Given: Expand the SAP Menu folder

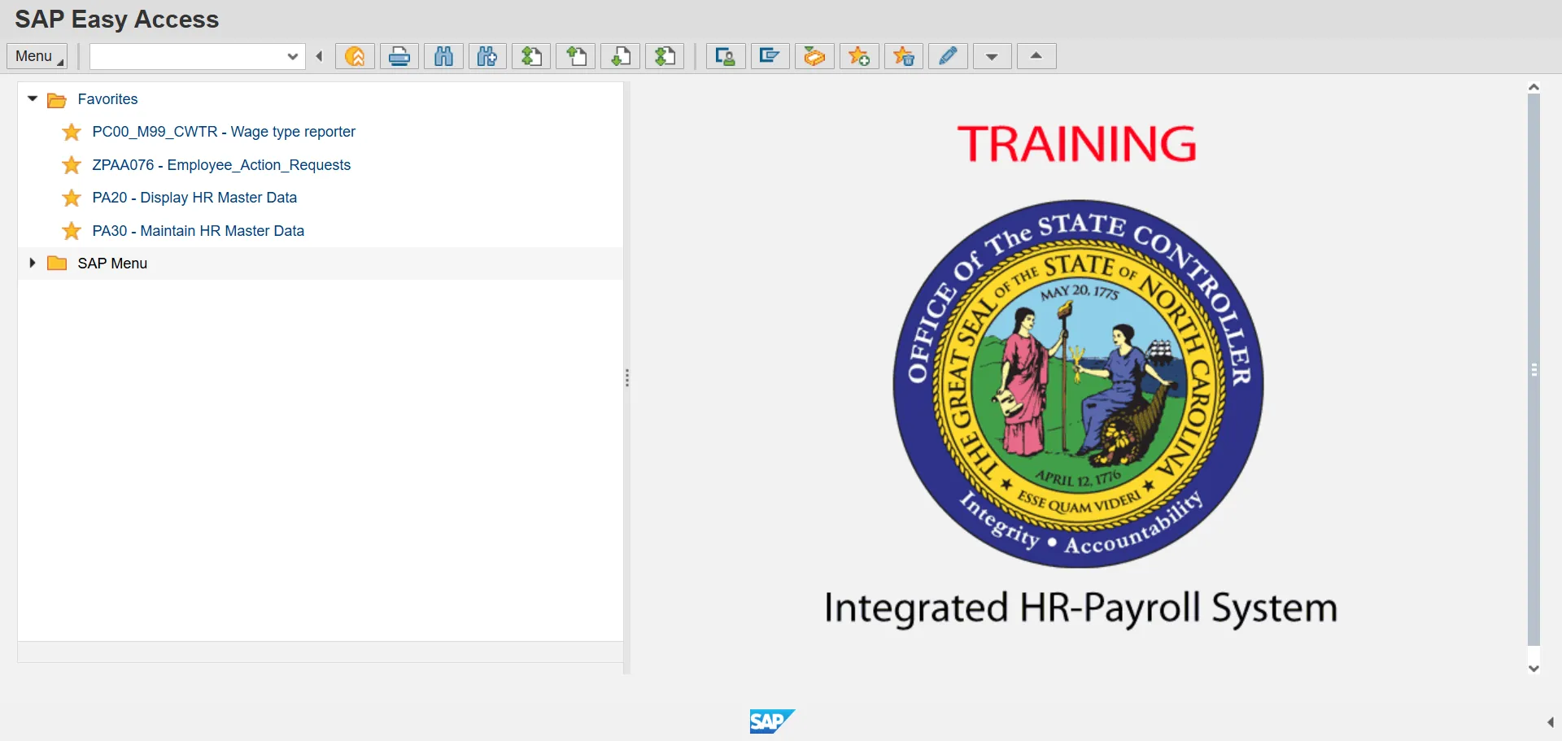Looking at the screenshot, I should 33,263.
